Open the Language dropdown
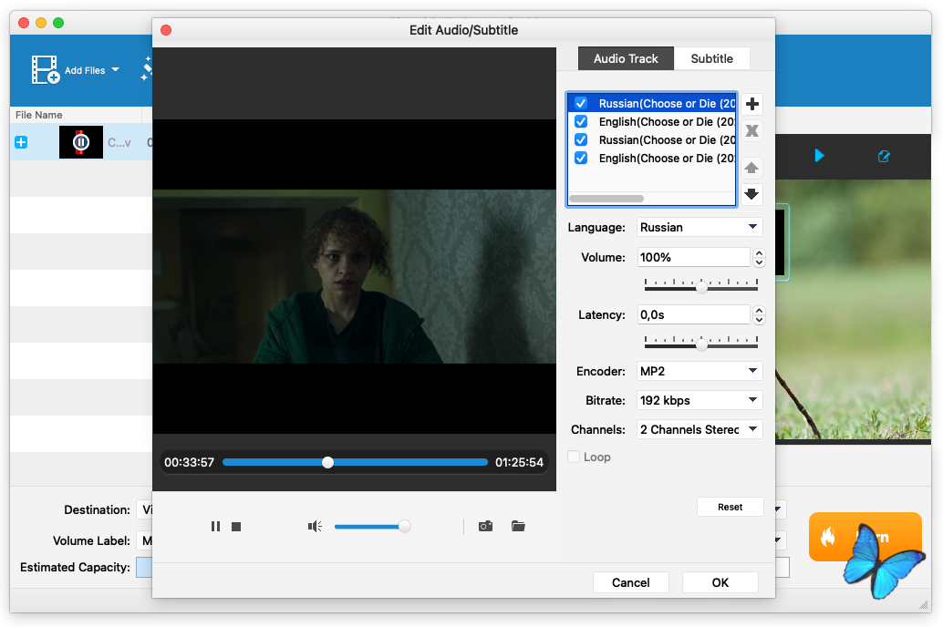Image resolution: width=943 pixels, height=627 pixels. coord(699,227)
